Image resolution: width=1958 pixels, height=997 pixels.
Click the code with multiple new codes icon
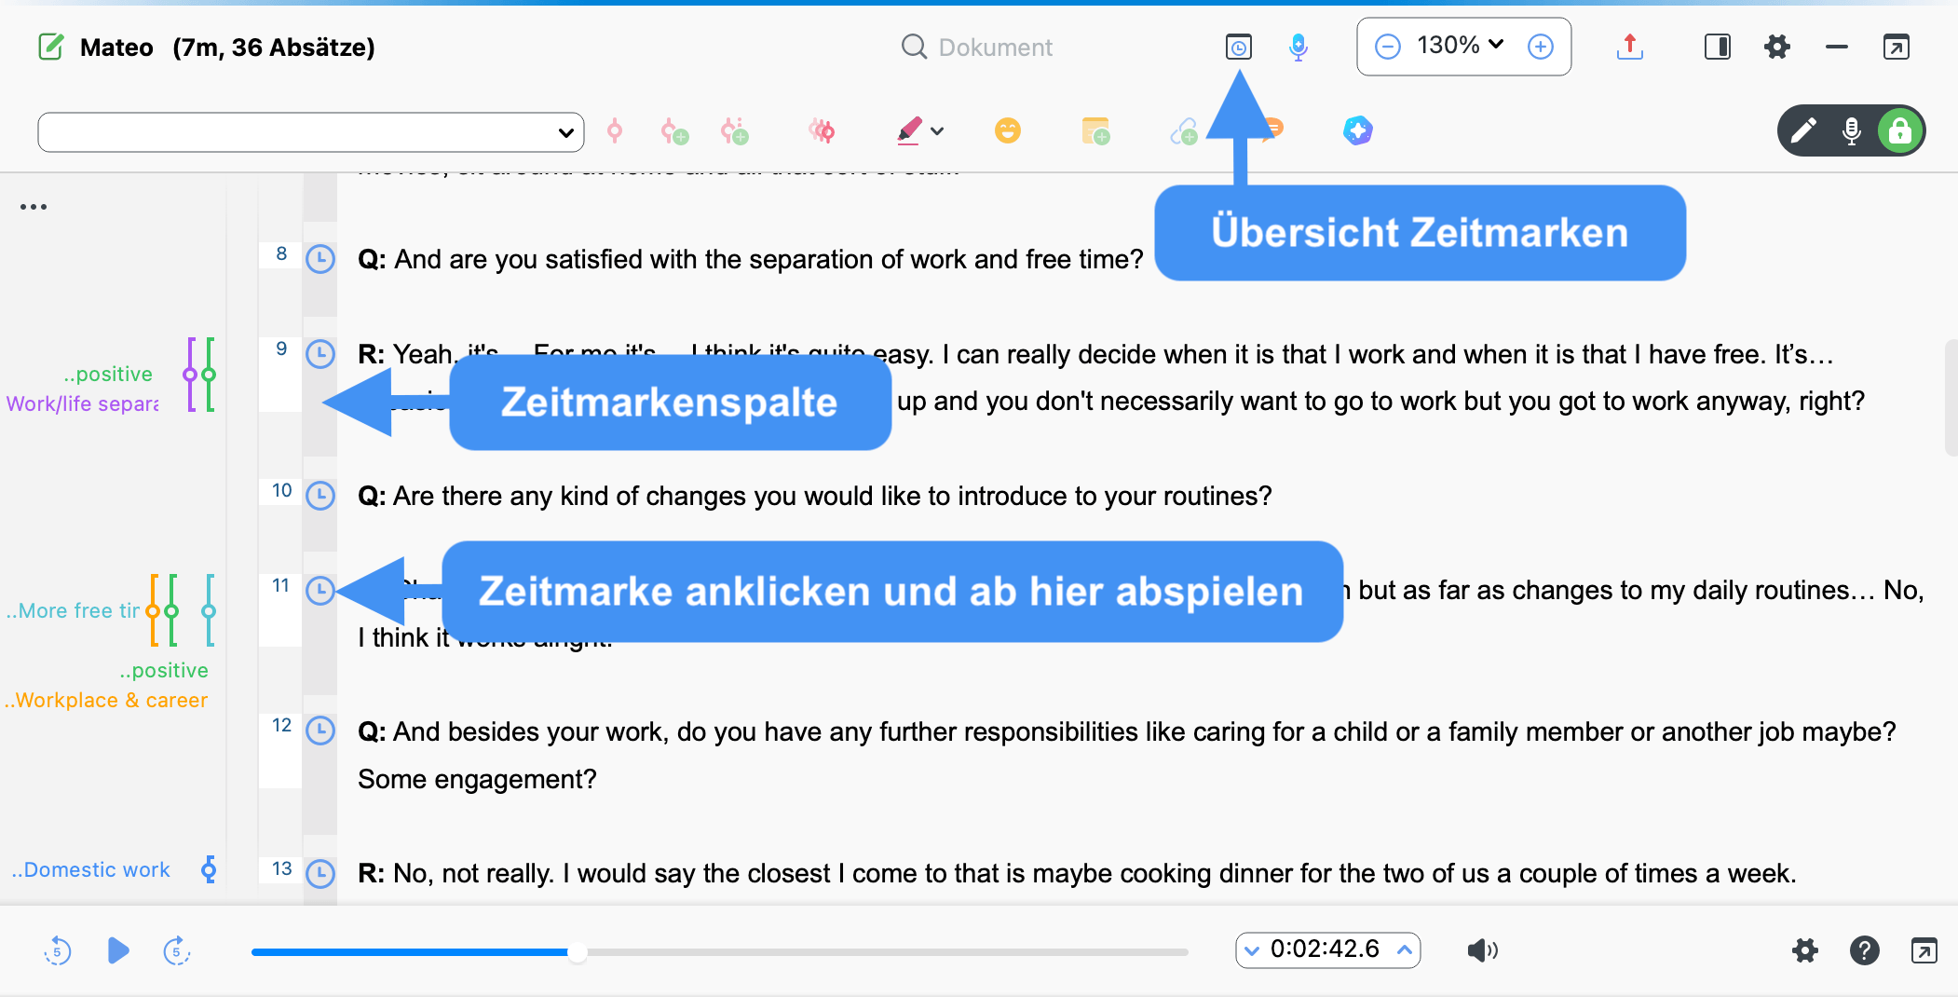point(734,131)
